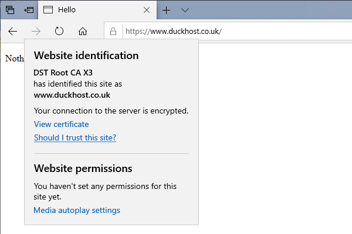
Task: Open Media autoplay settings
Action: 77,210
